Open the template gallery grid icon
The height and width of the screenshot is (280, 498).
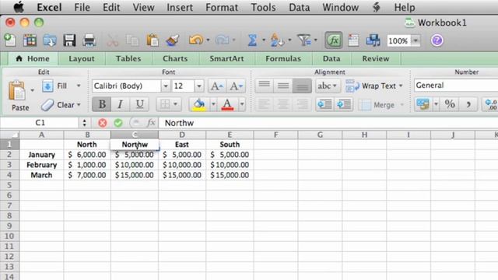pyautogui.click(x=30, y=40)
